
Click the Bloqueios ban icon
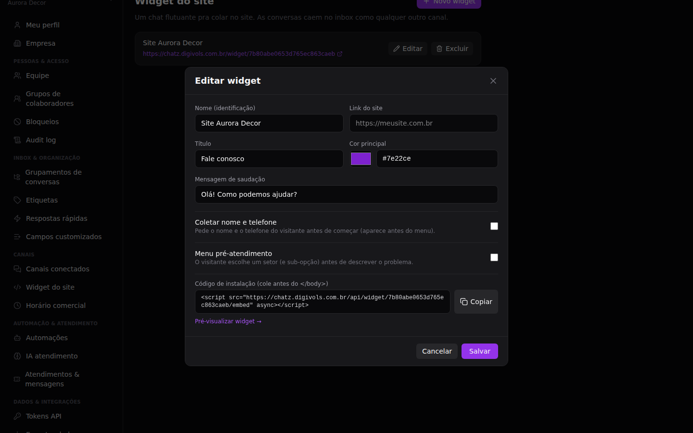coord(17,122)
